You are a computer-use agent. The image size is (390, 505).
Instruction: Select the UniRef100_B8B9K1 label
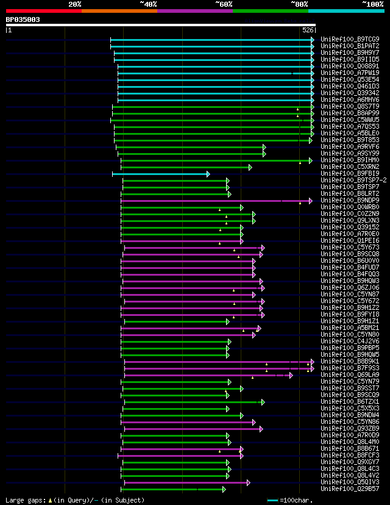coord(350,361)
